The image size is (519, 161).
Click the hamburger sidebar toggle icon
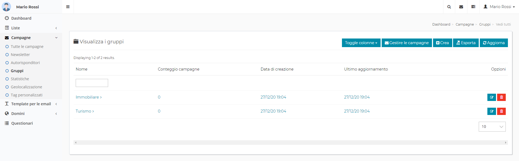pos(68,7)
